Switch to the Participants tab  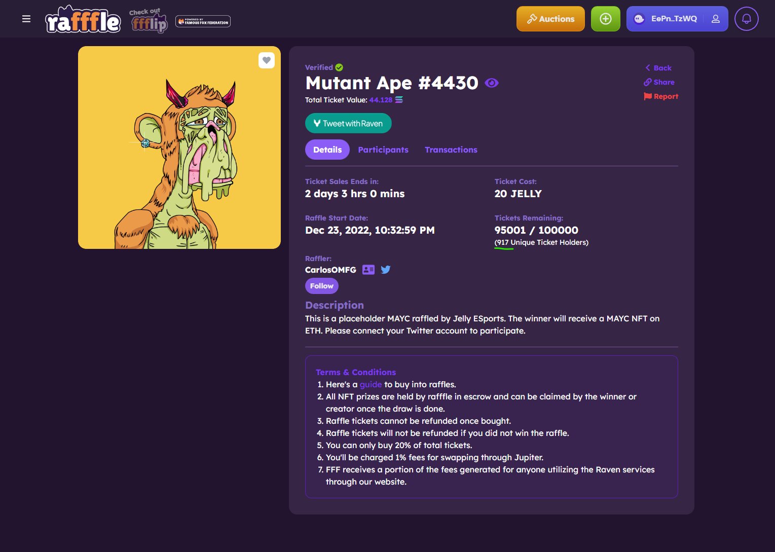tap(383, 150)
